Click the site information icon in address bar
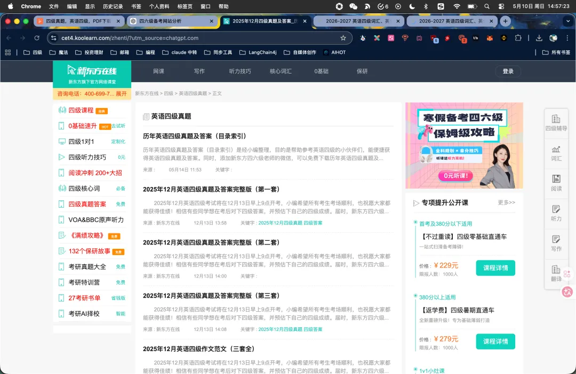Image resolution: width=576 pixels, height=374 pixels. [54, 38]
